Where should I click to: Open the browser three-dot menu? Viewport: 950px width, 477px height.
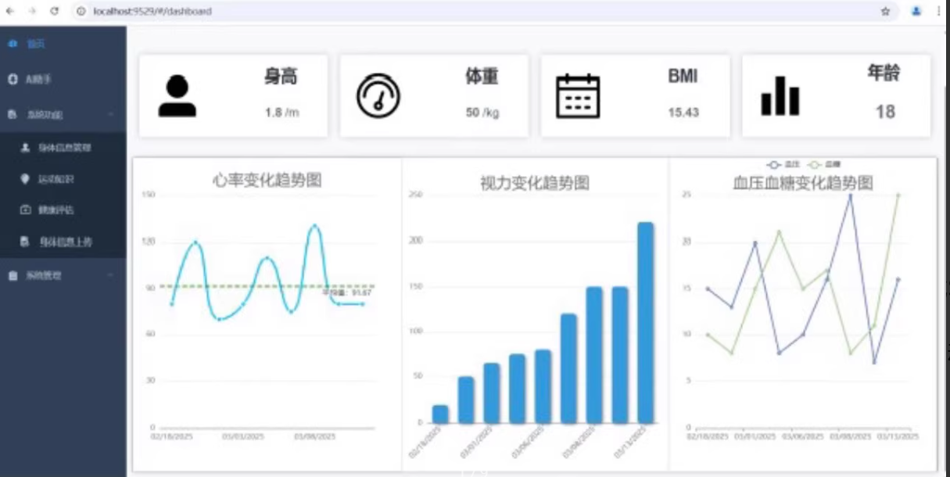click(938, 12)
